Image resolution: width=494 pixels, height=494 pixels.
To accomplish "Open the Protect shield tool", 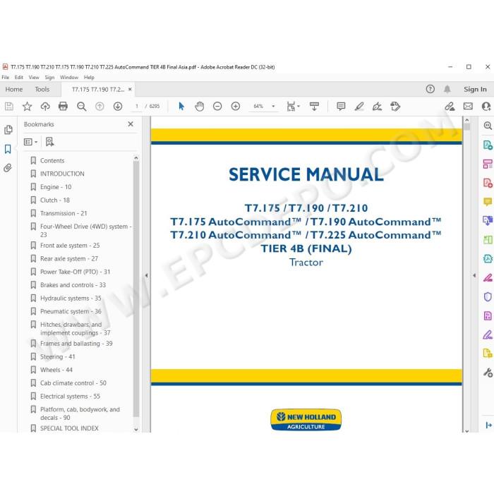I will (x=488, y=296).
